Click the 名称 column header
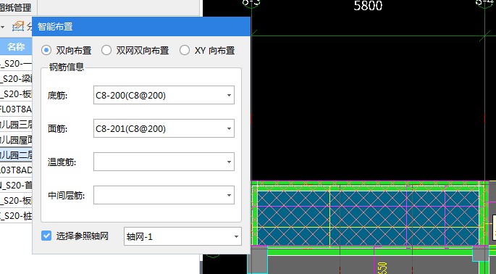The image size is (496, 274). click(x=16, y=47)
